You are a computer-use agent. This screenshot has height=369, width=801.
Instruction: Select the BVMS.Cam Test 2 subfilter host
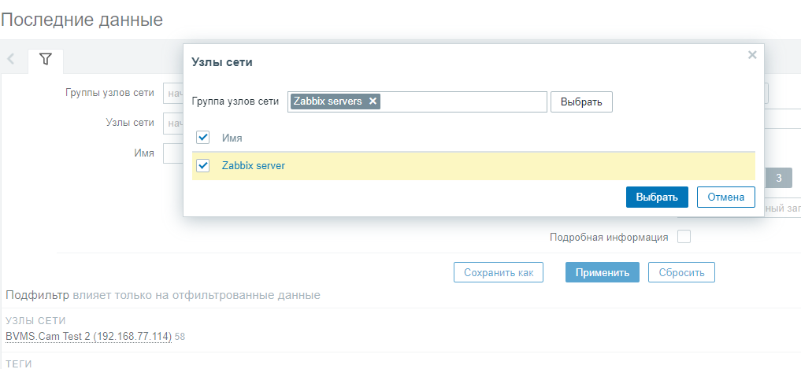click(88, 337)
